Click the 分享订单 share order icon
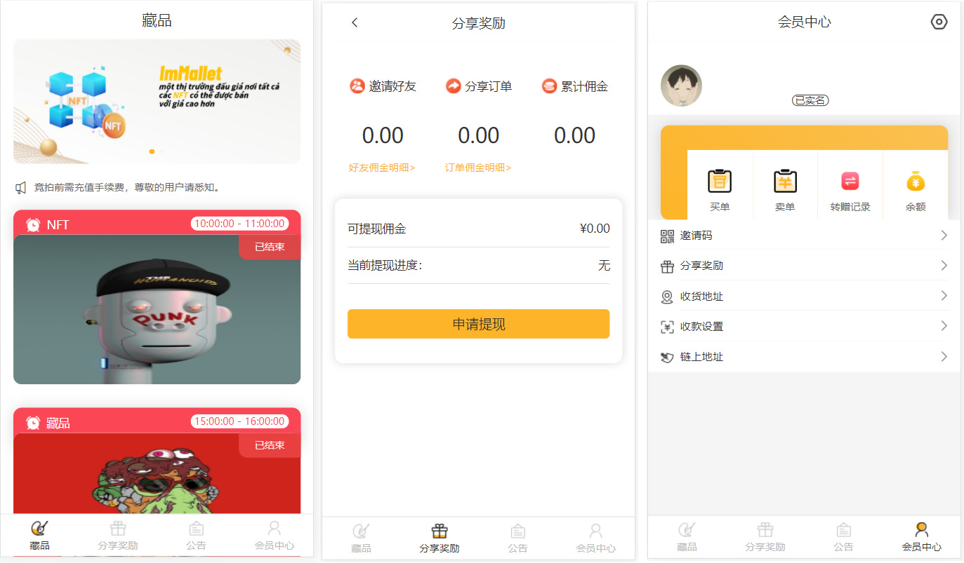Screen dimensions: 964x563 454,86
